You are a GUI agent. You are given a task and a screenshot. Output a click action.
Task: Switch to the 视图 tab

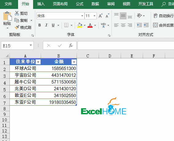click(x=127, y=4)
